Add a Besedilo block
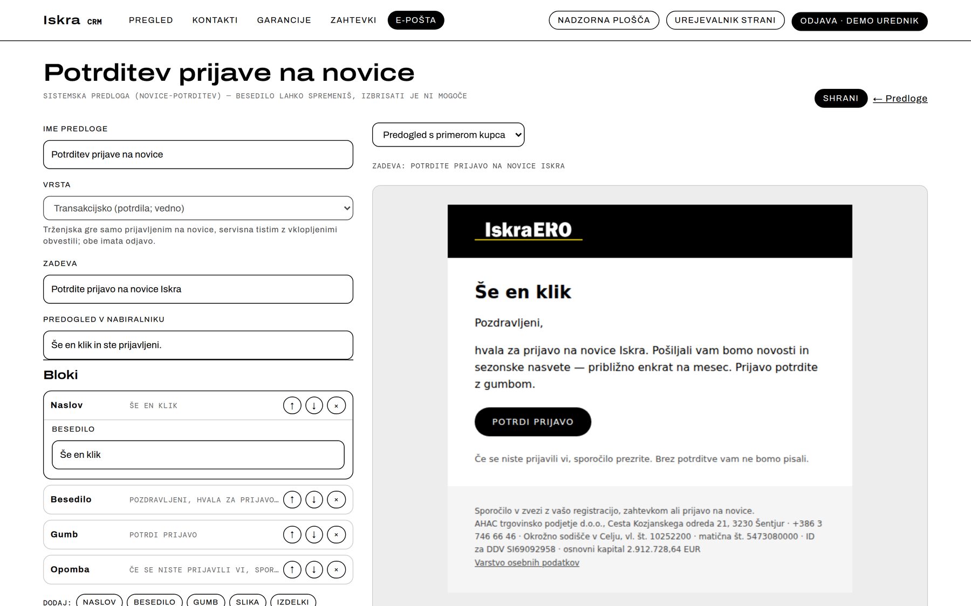This screenshot has width=971, height=606. tap(155, 601)
